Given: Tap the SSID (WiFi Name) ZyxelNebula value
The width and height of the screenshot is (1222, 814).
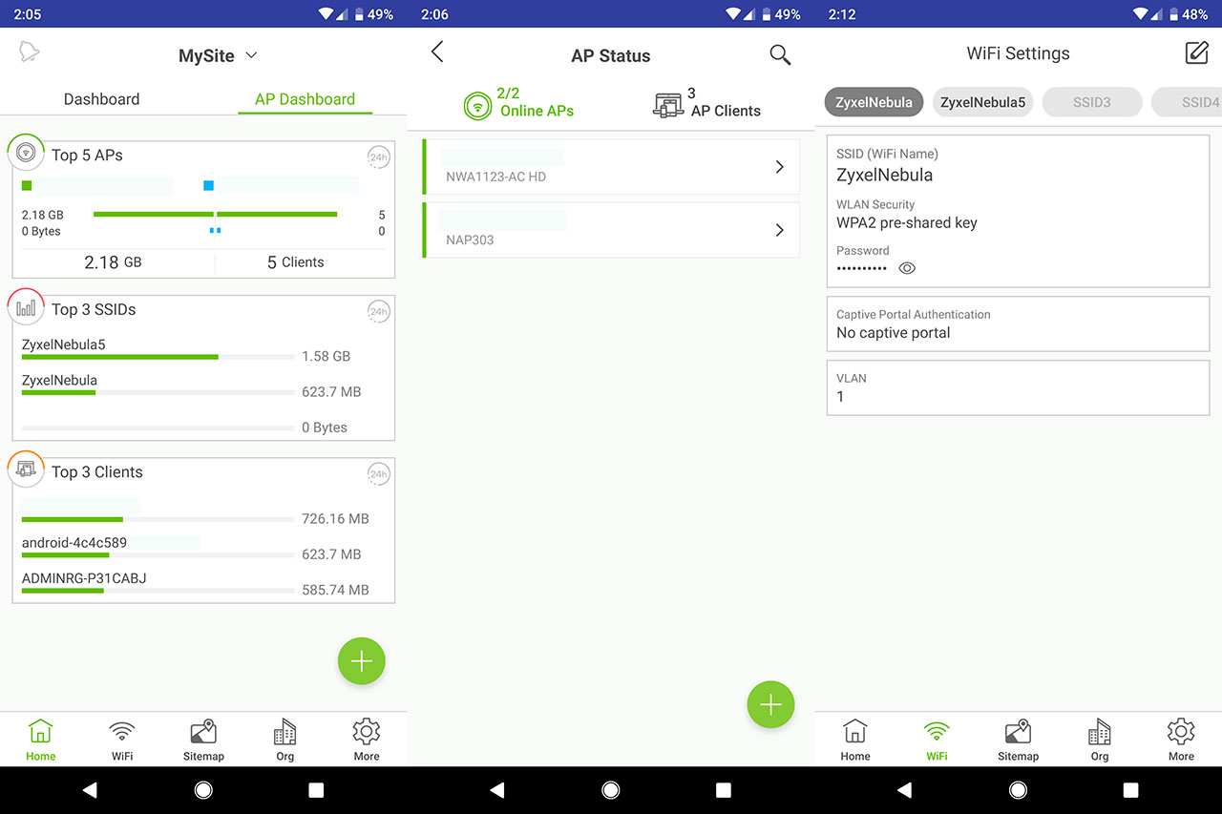Looking at the screenshot, I should 884,175.
